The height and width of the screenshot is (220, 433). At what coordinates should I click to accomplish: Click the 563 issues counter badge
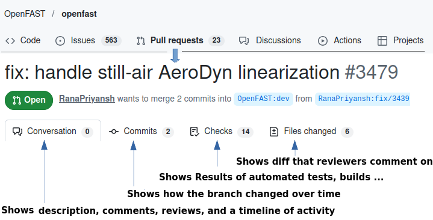(x=111, y=40)
